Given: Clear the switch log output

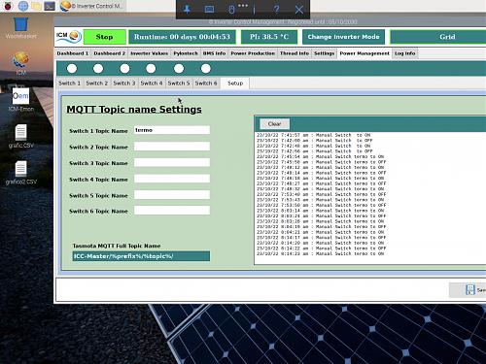Looking at the screenshot, I should [274, 124].
